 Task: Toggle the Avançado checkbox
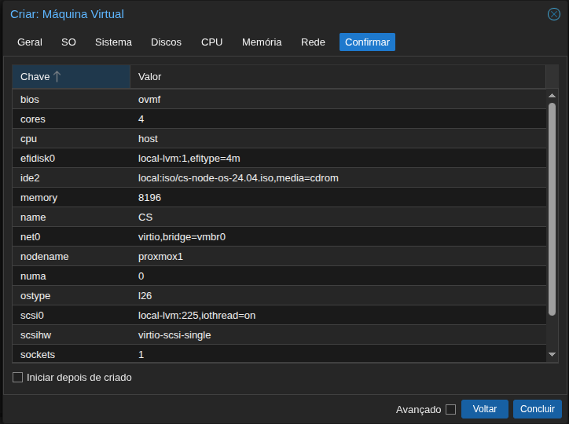point(450,410)
